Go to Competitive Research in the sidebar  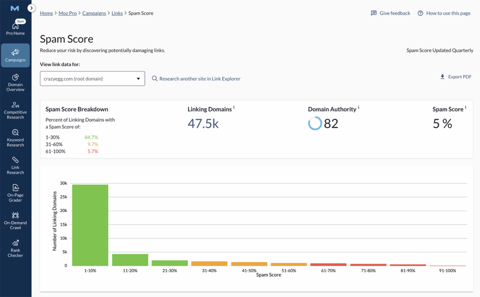pos(15,110)
